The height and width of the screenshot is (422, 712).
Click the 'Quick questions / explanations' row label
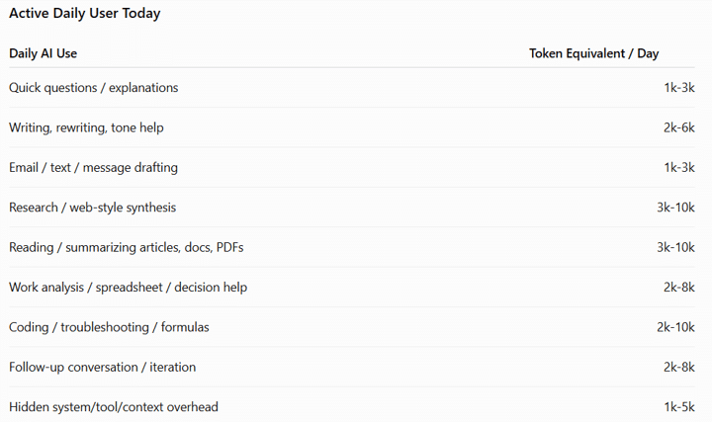94,88
